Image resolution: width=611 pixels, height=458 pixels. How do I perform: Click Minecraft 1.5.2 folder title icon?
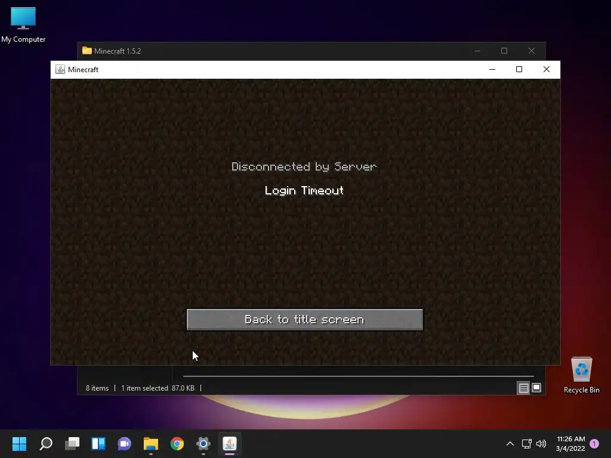87,51
